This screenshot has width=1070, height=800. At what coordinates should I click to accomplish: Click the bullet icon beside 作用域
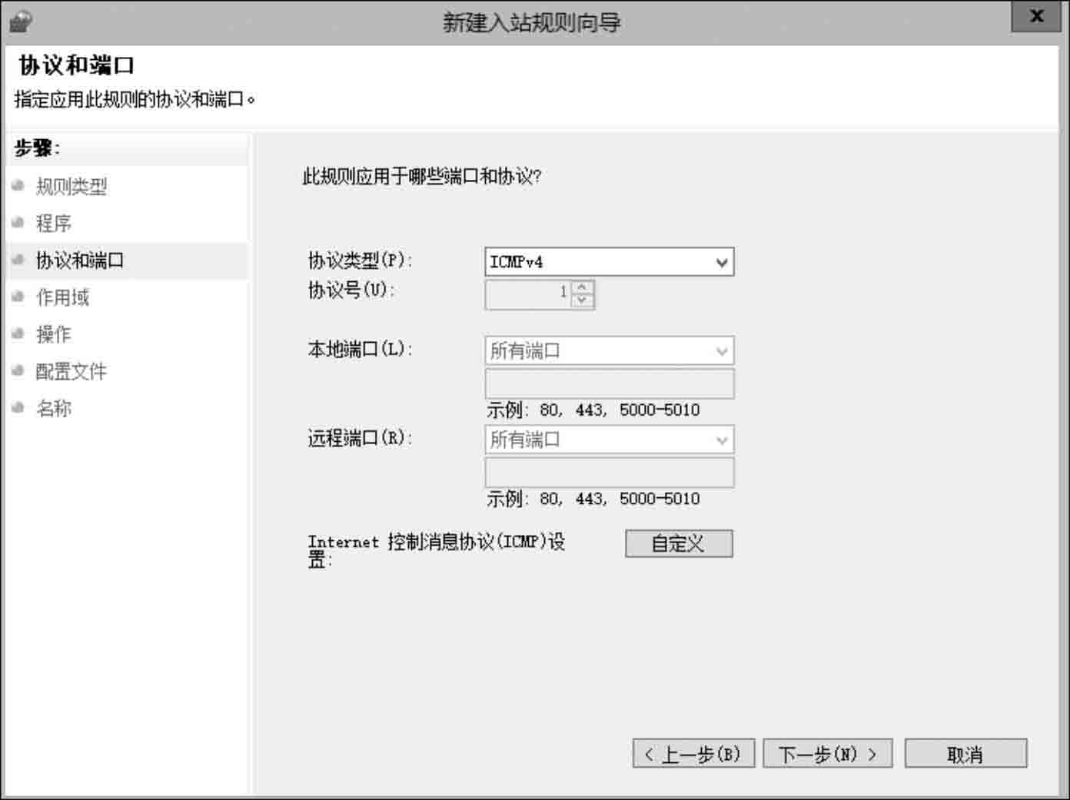pyautogui.click(x=18, y=296)
